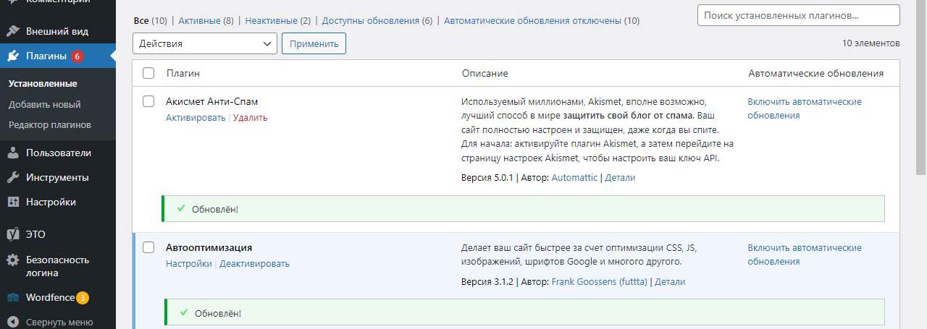Filter plugins by Активные (8)
927x329 pixels.
(x=206, y=21)
